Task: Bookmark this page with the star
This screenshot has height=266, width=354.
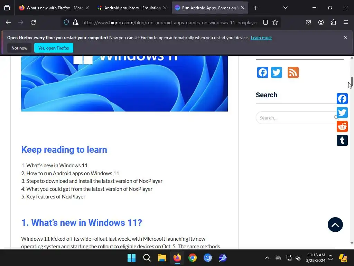Action: pyautogui.click(x=275, y=22)
